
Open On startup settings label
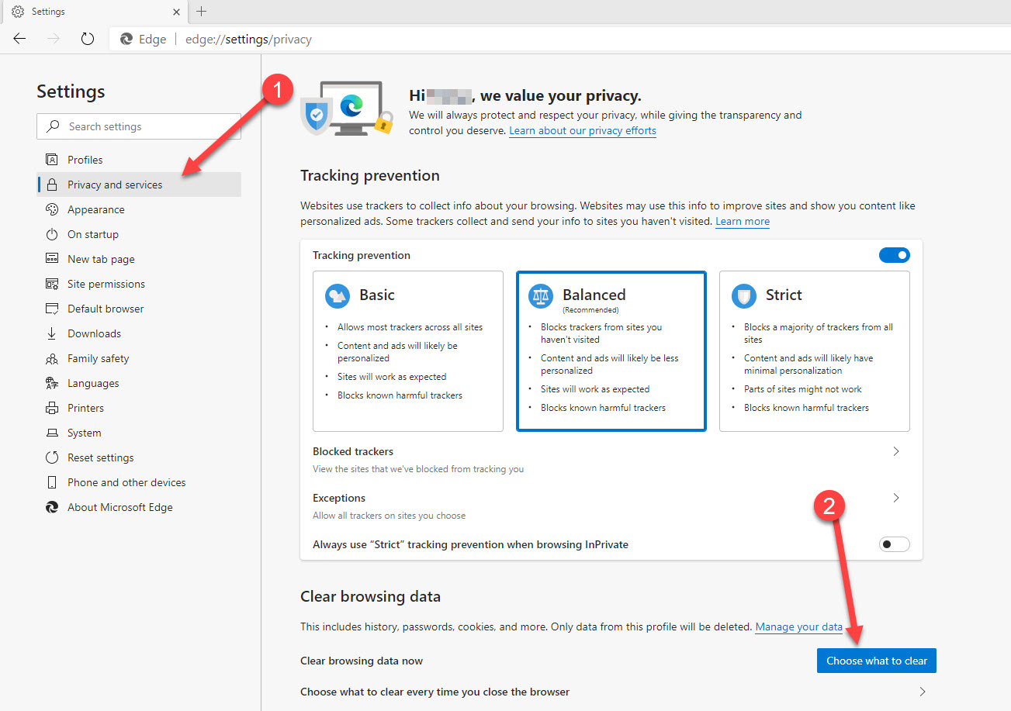click(x=93, y=234)
